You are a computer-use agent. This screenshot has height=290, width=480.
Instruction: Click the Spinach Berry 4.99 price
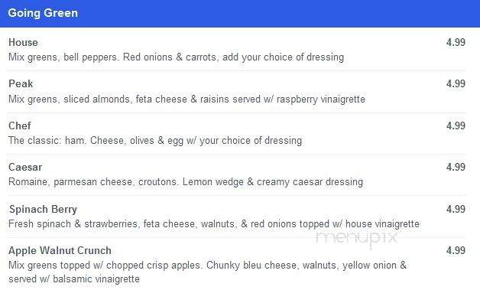coord(456,209)
